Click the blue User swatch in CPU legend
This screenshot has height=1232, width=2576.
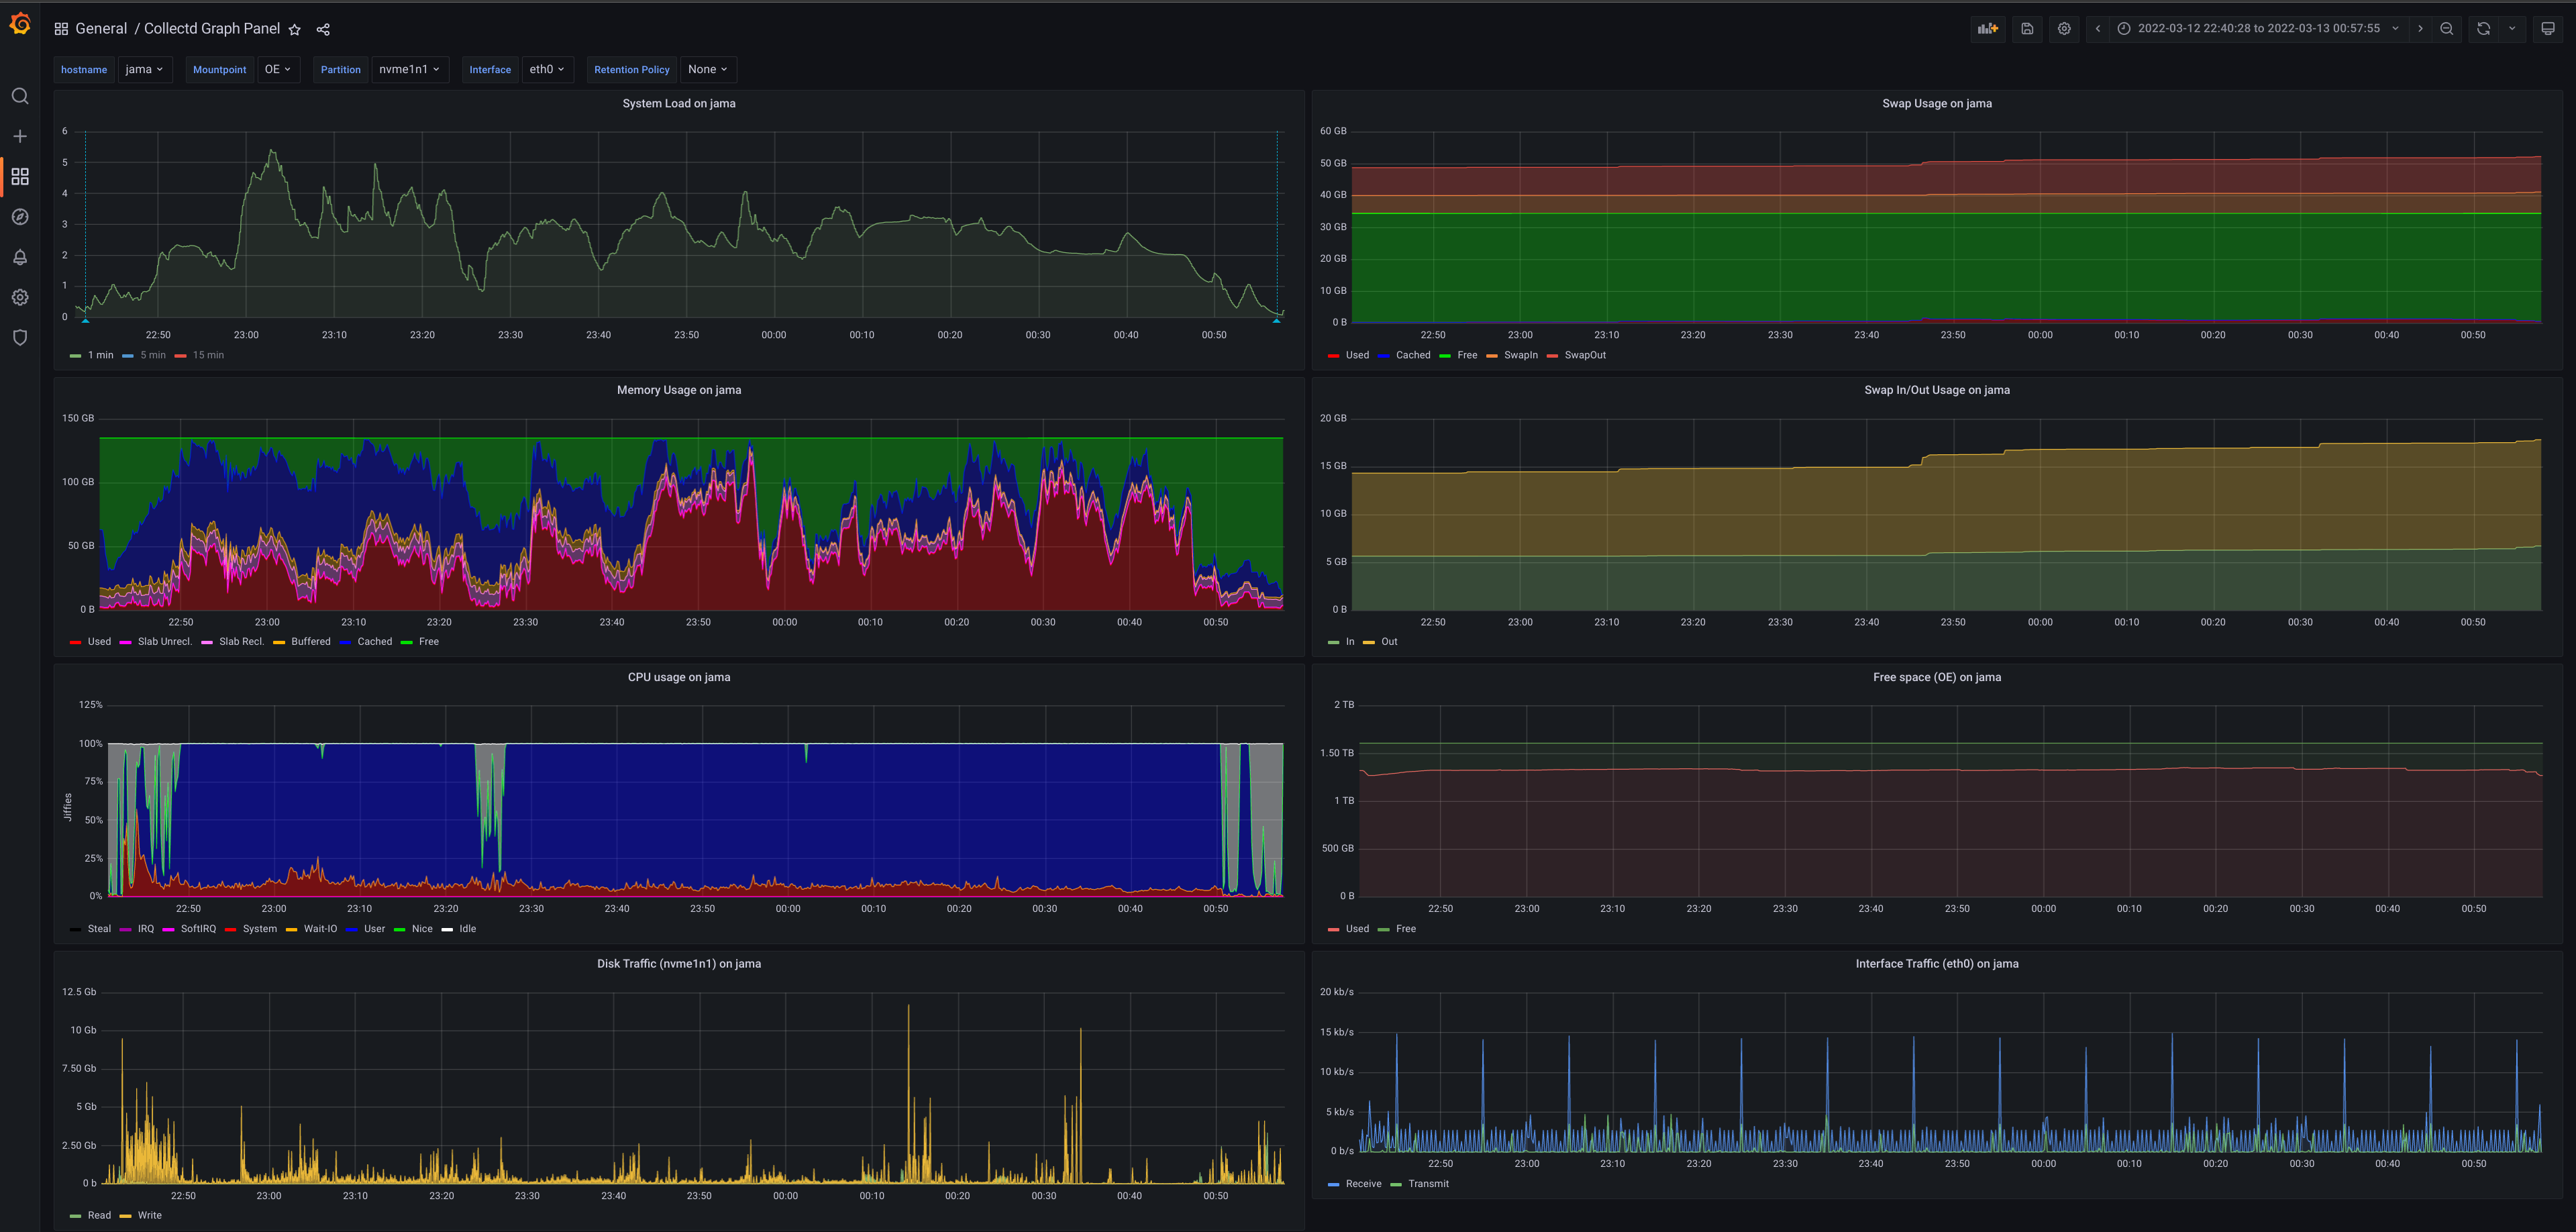pos(351,930)
